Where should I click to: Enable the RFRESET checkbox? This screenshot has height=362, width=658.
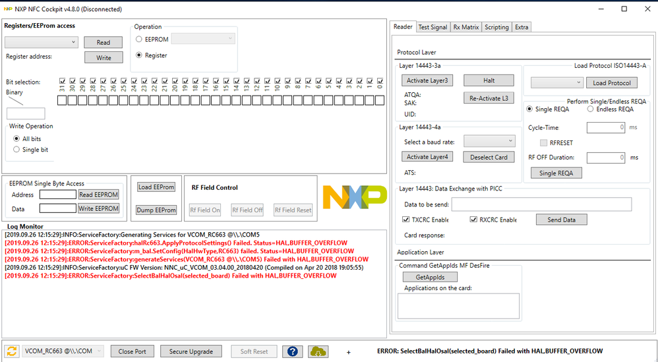pyautogui.click(x=543, y=142)
